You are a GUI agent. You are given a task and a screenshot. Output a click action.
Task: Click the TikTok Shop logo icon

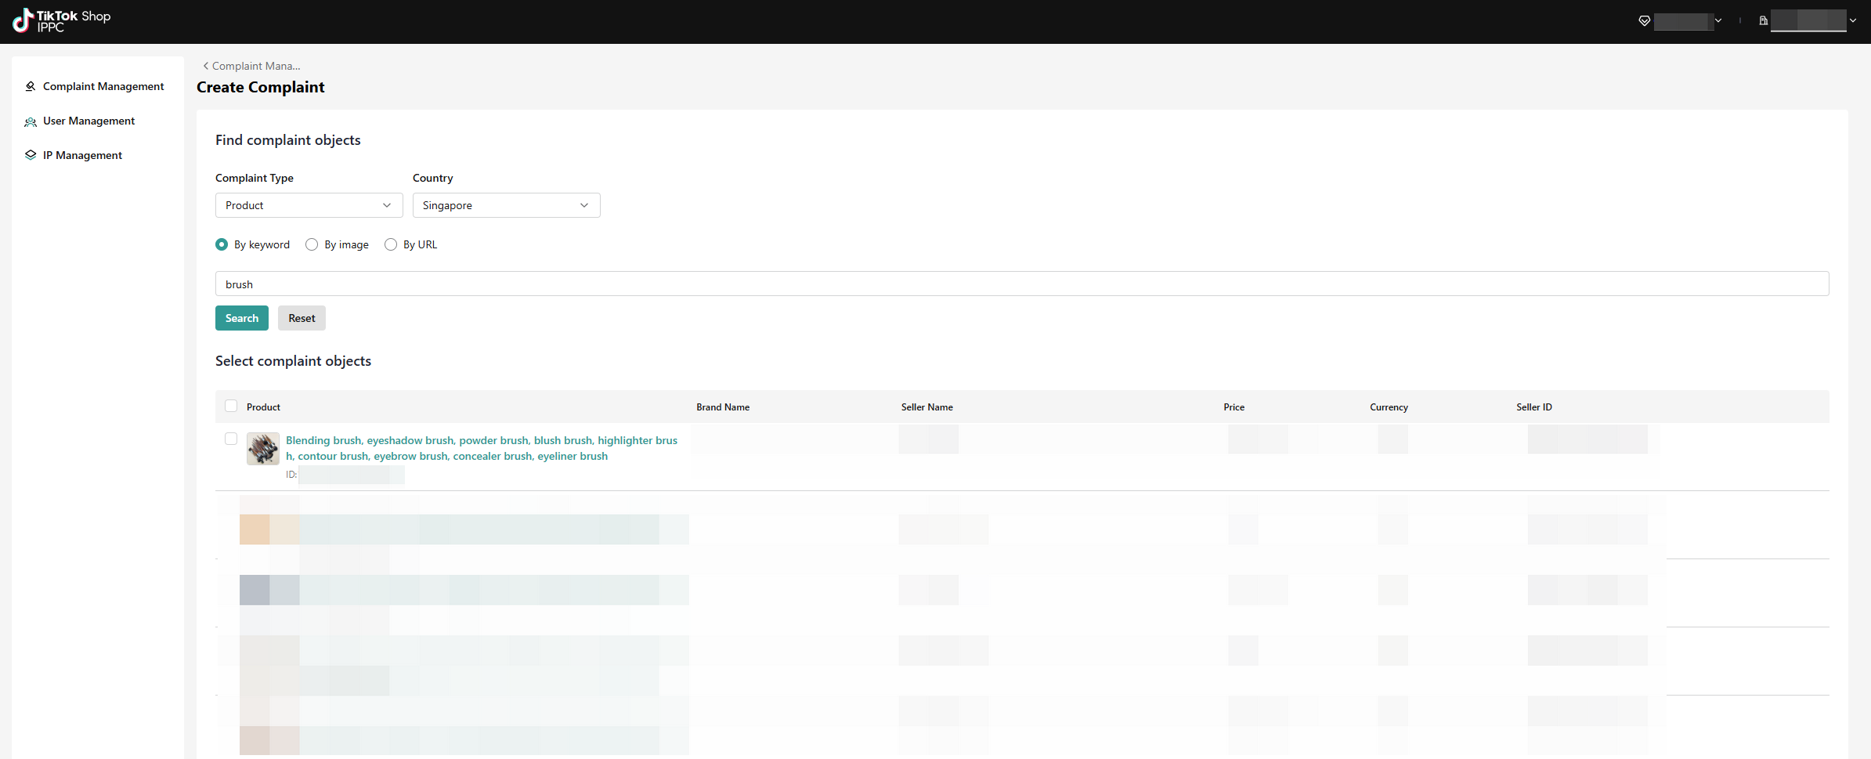pos(23,20)
